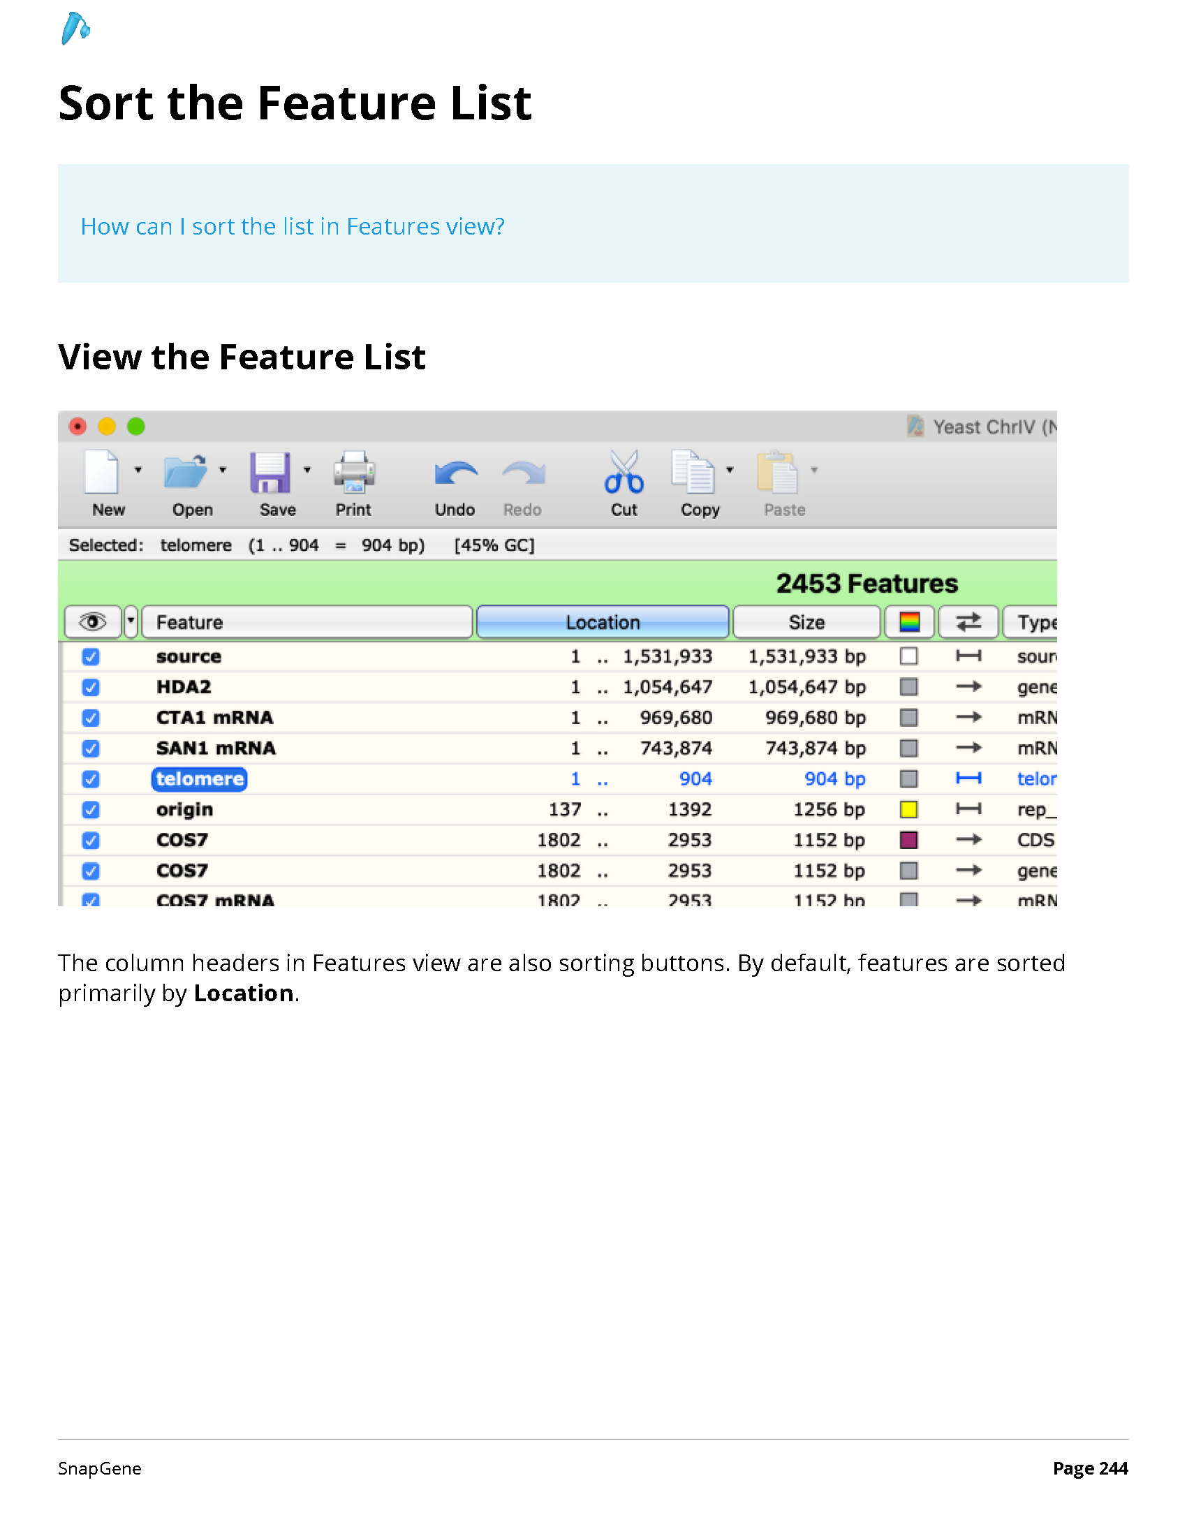Open the 'How can I sort the list' link

tap(293, 226)
